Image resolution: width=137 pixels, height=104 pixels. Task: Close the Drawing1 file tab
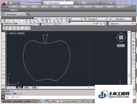tap(22, 14)
